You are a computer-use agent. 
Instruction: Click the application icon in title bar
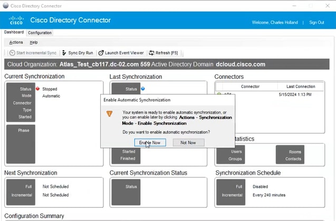click(6, 6)
